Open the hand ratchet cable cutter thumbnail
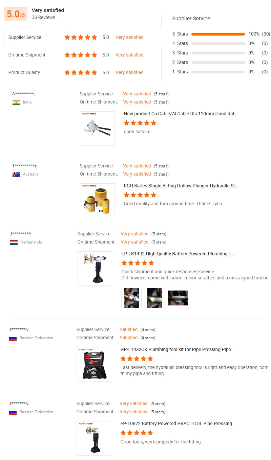The width and height of the screenshot is (271, 460). pos(97,129)
